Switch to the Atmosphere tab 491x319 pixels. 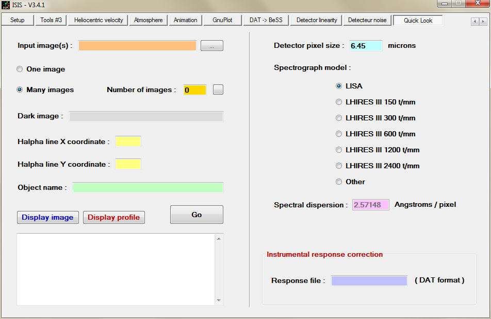[149, 20]
